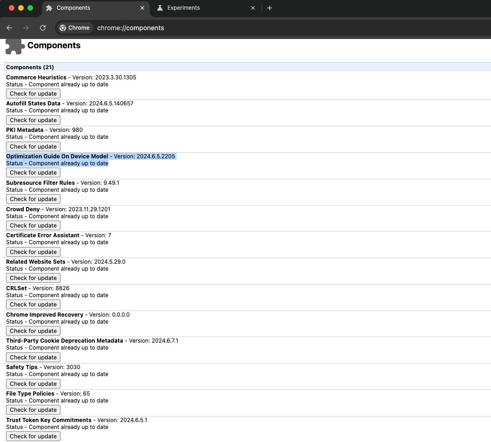Check for update for Related Website Sets
This screenshot has width=491, height=442.
33,278
